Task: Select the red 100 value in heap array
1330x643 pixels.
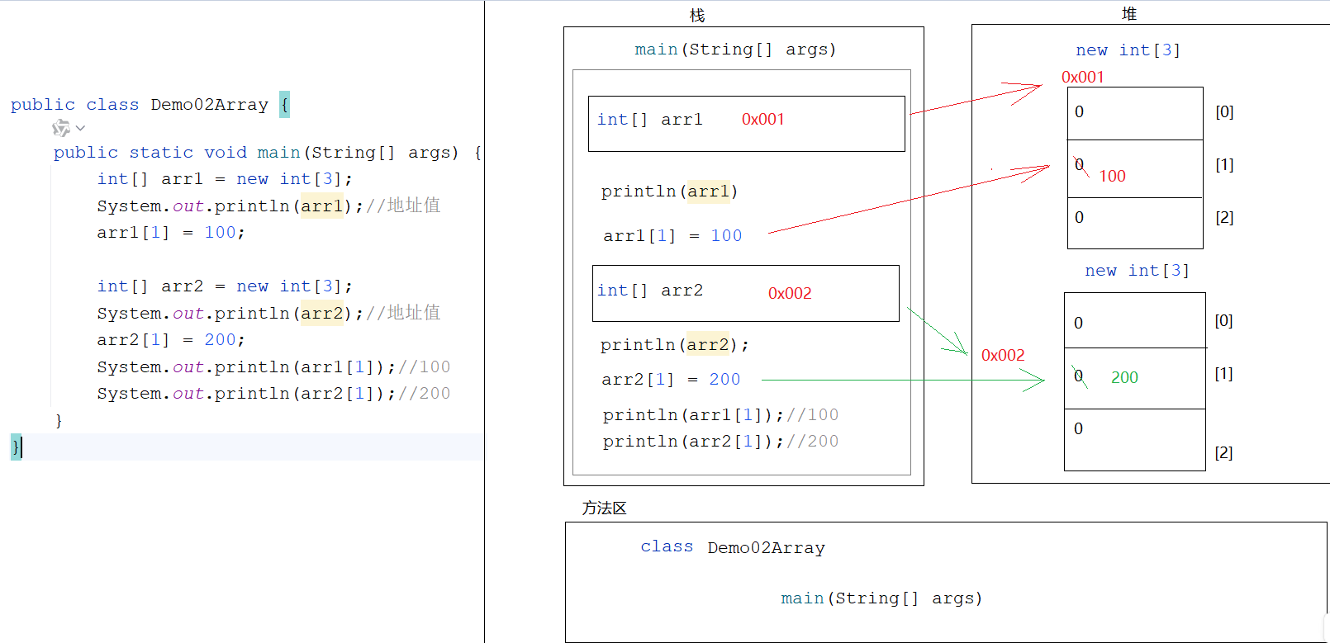Action: click(1112, 177)
